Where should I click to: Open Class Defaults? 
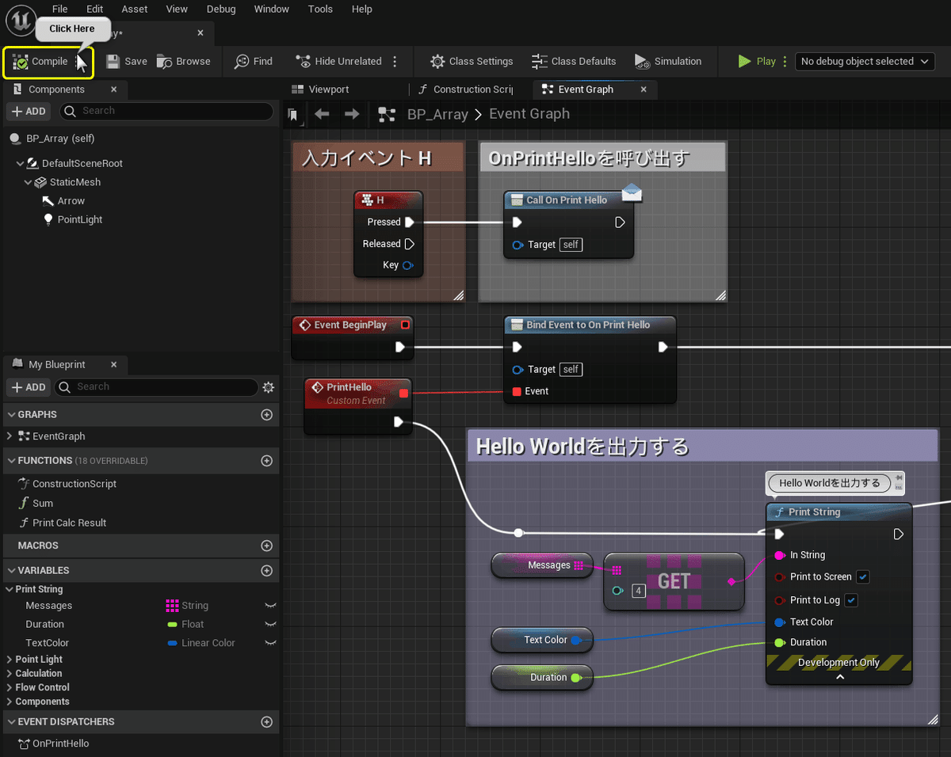(574, 62)
